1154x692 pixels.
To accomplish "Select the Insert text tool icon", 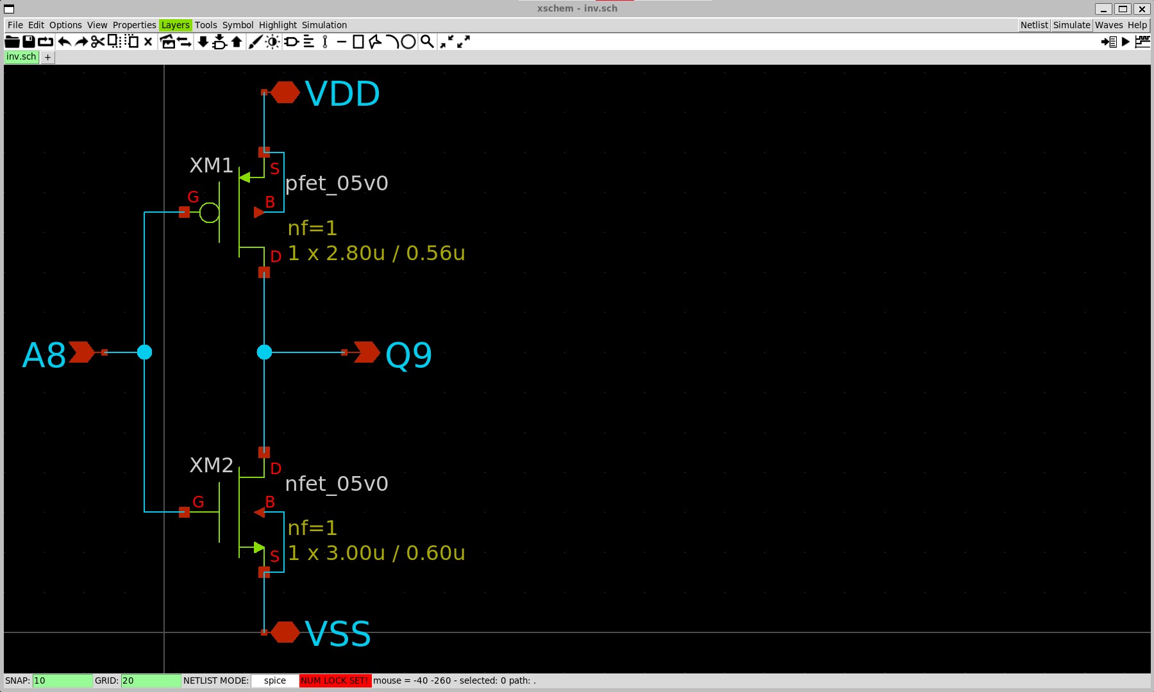I will (308, 42).
